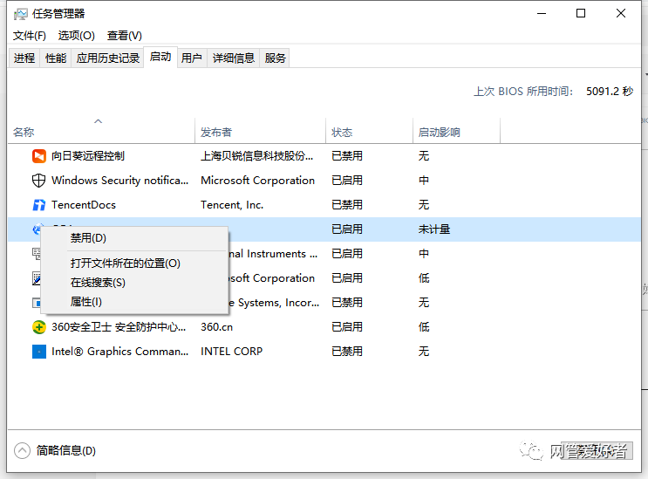Click the Intel Graphics Command icon

click(39, 352)
